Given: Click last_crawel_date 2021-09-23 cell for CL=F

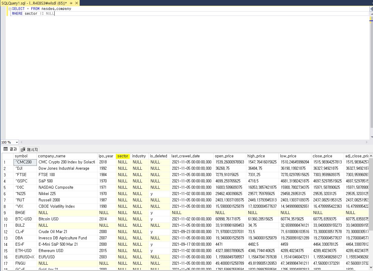Looking at the screenshot, I should pyautogui.click(x=192, y=232).
